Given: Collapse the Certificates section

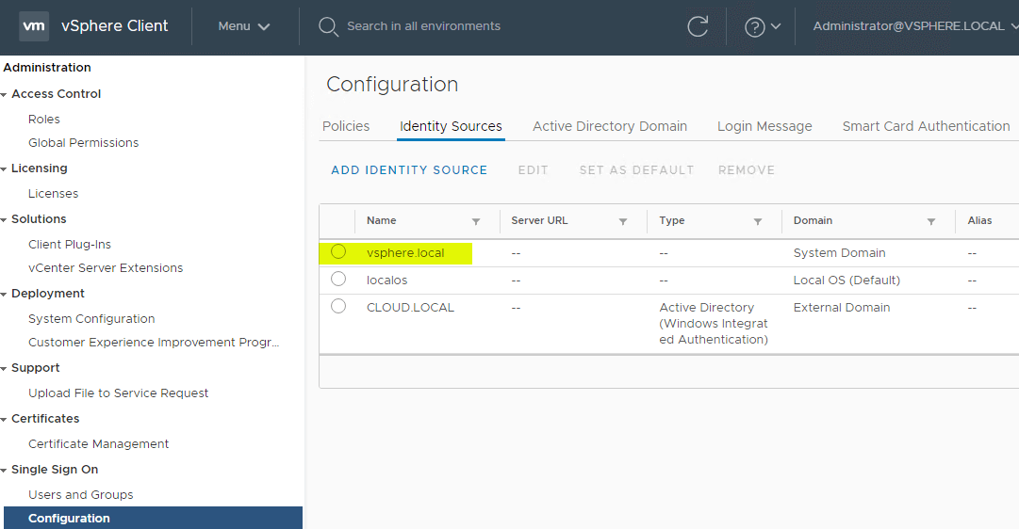Looking at the screenshot, I should [x=5, y=420].
